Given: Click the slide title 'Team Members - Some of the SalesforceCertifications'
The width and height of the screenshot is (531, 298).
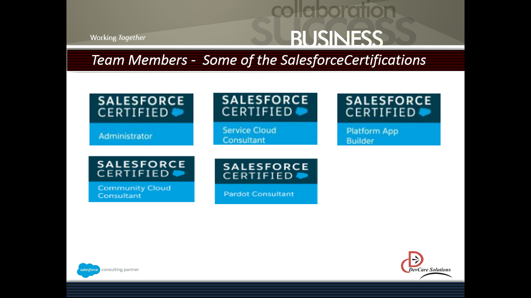Looking at the screenshot, I should (259, 60).
